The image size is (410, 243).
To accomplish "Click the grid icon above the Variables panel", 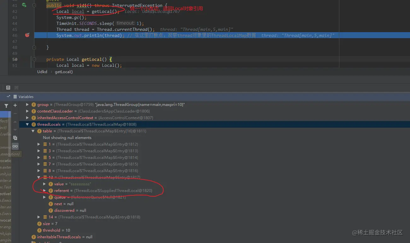I will pyautogui.click(x=8, y=88).
